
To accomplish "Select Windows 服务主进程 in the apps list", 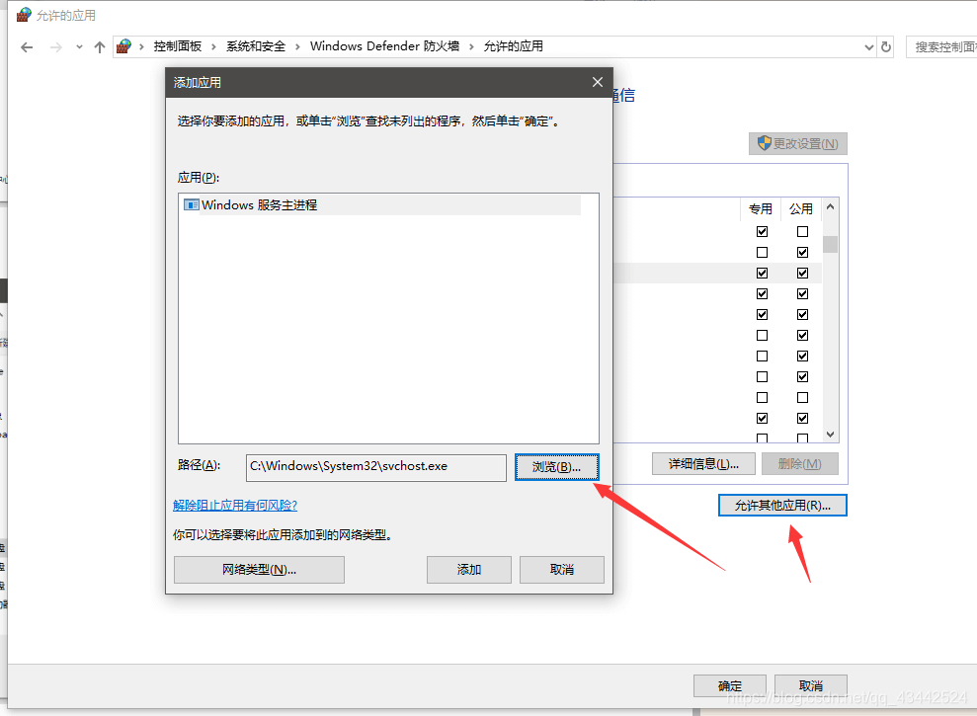I will (x=382, y=205).
